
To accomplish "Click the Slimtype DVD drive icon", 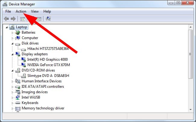I will (24, 76).
